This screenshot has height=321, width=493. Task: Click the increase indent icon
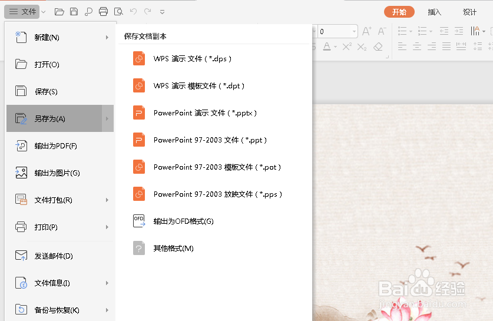click(459, 31)
